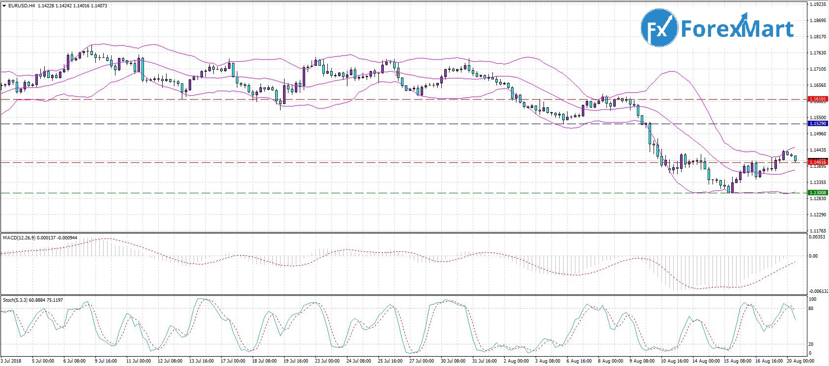Select the EURUSD,H4 chart title label
This screenshot has width=829, height=366.
22,6
